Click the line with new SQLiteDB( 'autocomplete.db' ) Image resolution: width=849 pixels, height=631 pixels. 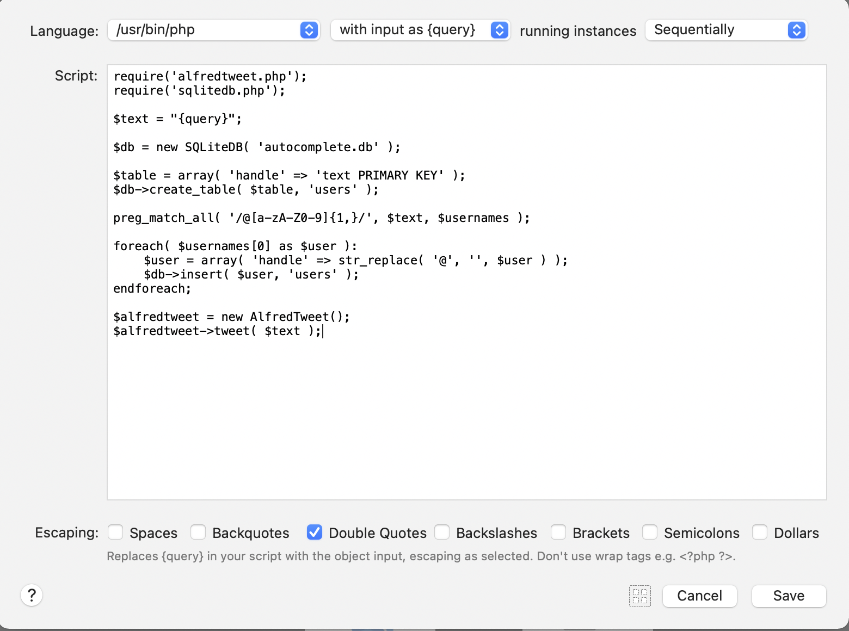tap(257, 147)
